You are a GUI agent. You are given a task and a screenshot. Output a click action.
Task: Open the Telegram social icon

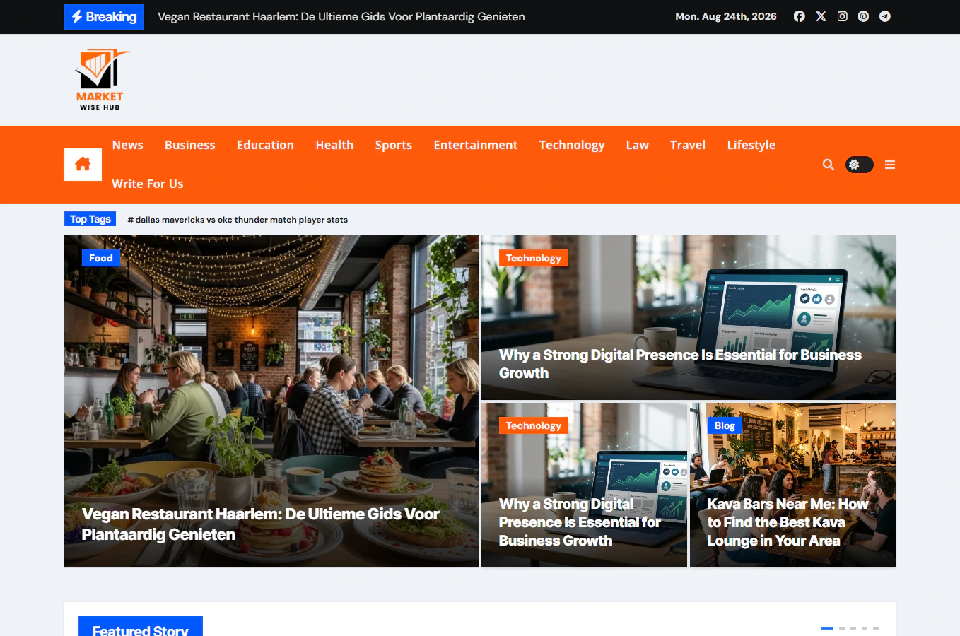tap(884, 16)
